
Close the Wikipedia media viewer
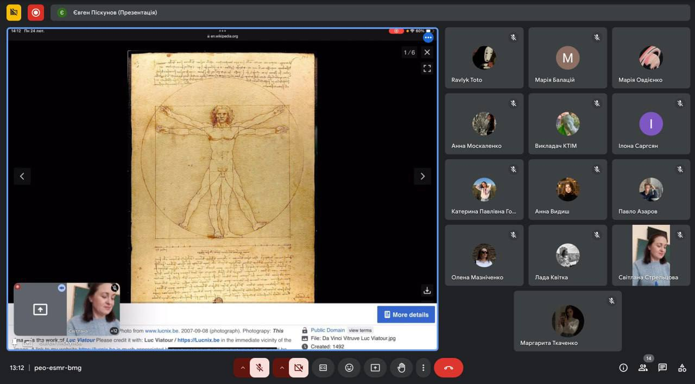(x=427, y=52)
